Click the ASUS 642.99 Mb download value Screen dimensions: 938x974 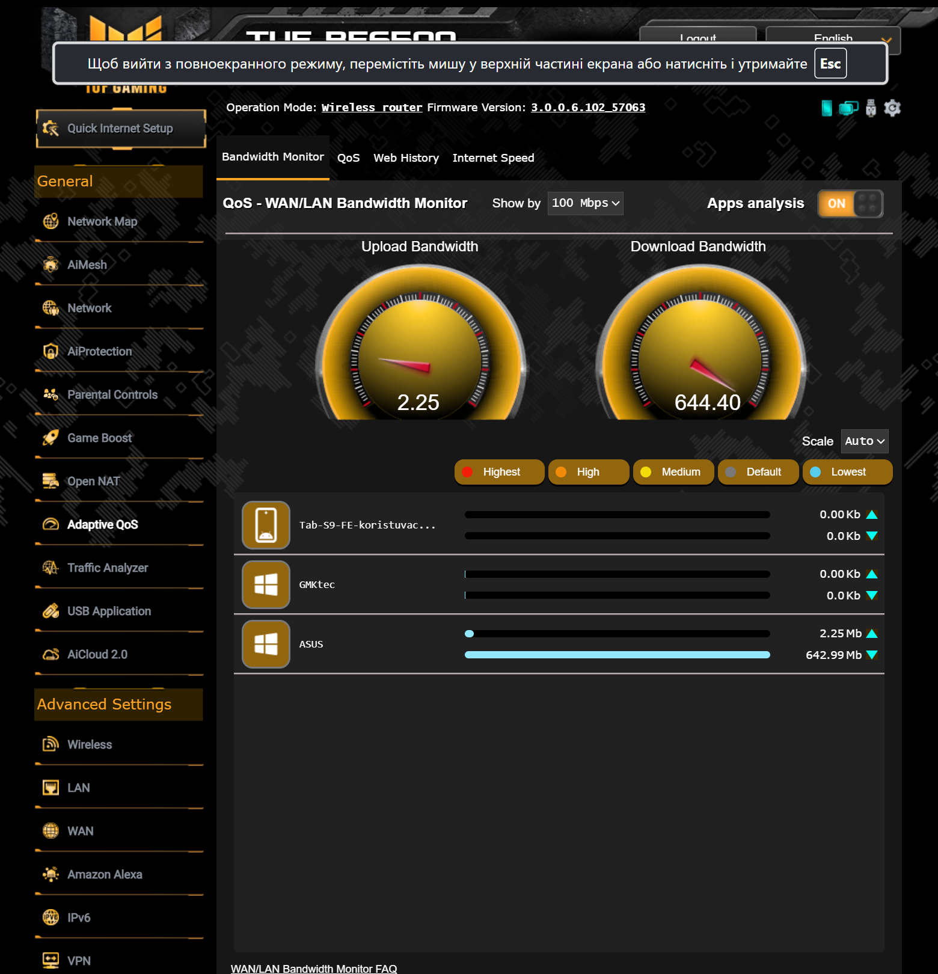833,655
